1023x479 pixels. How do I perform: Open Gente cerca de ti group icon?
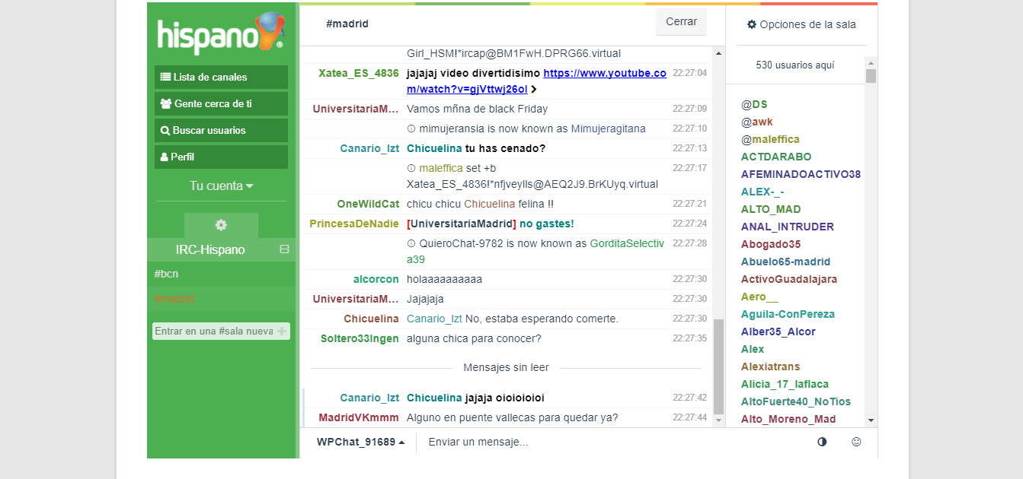point(166,103)
